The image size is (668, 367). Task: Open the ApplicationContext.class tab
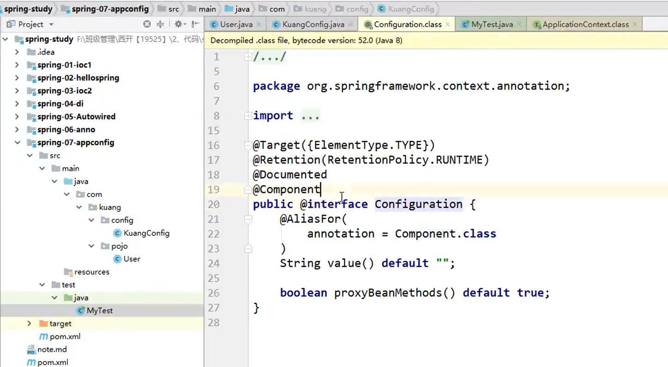click(585, 24)
